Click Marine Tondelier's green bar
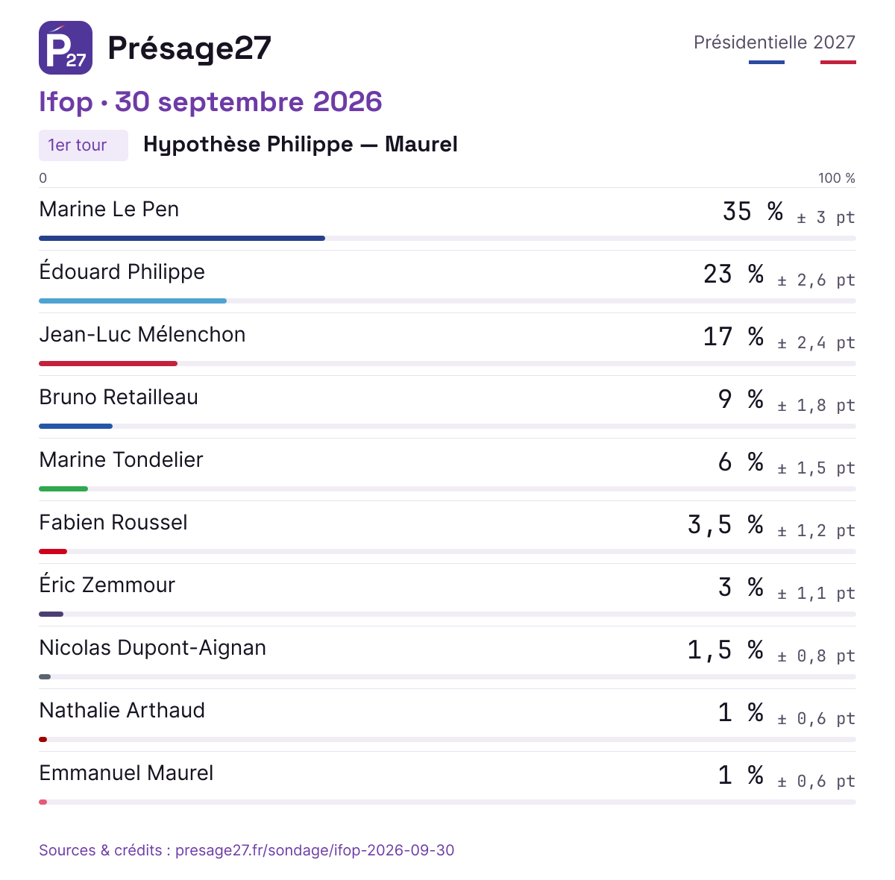This screenshot has width=895, height=880. tap(63, 489)
